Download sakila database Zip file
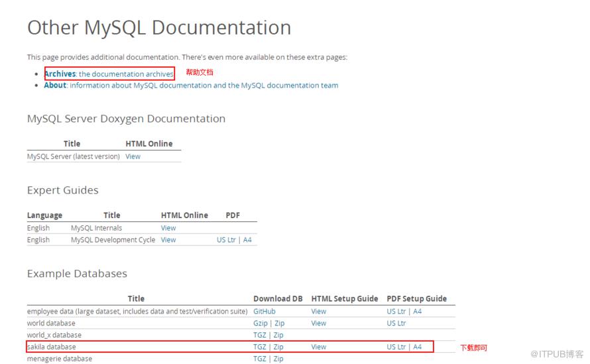 pos(278,347)
